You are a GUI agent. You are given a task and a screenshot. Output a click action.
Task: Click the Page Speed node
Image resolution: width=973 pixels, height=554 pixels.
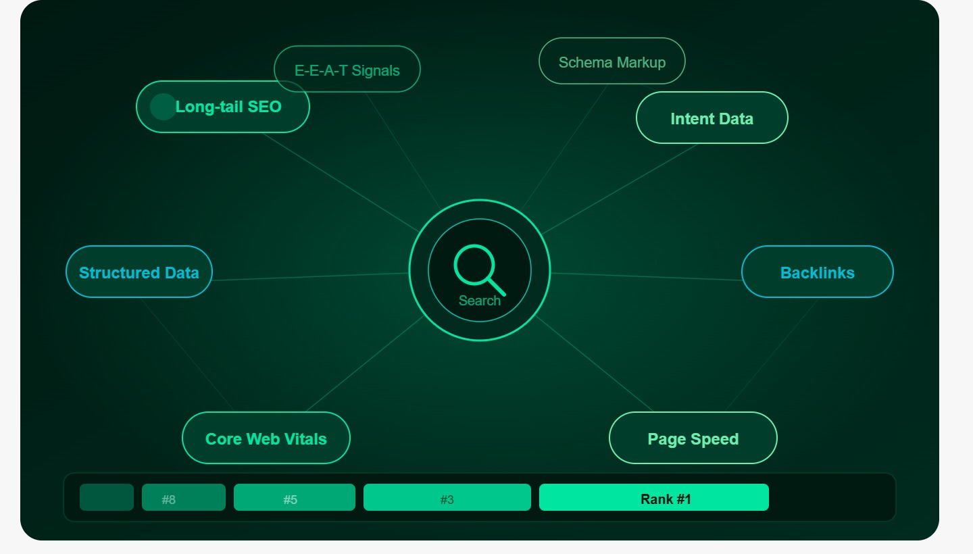(x=693, y=438)
